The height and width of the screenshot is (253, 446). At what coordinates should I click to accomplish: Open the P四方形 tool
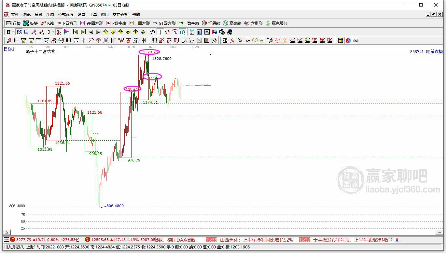click(x=67, y=23)
